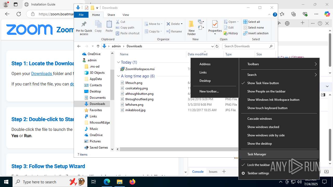Select OneDrive at top of navigation pane
The height and width of the screenshot is (187, 333).
click(94, 54)
